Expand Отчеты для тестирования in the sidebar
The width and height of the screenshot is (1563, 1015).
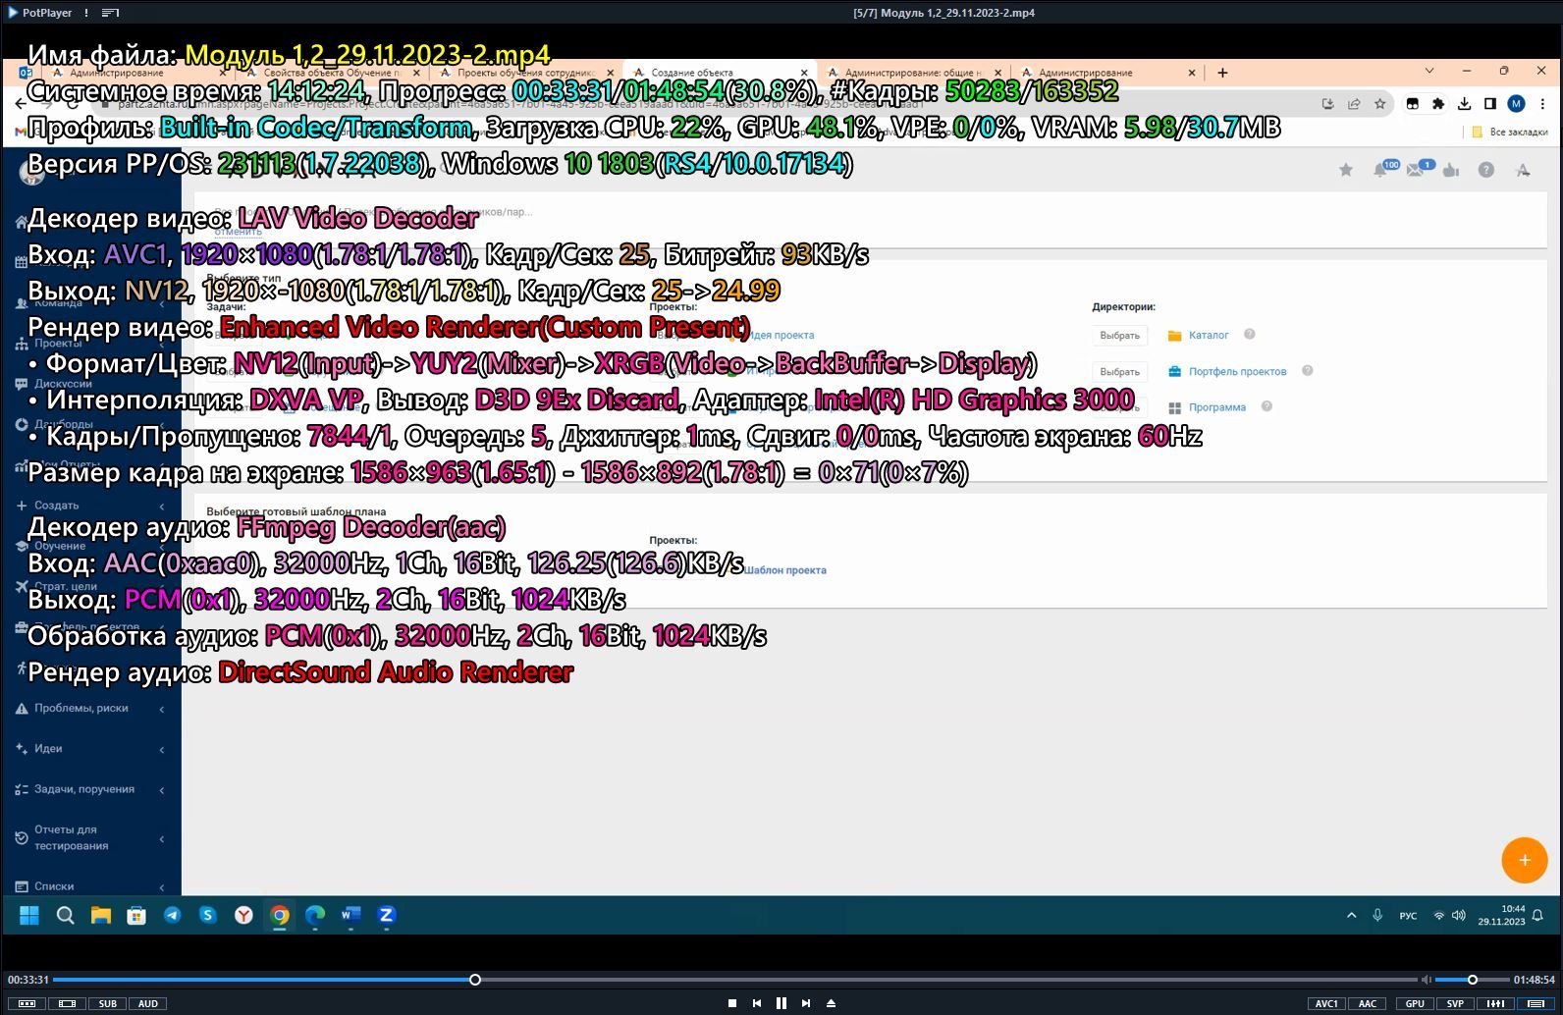coord(90,837)
